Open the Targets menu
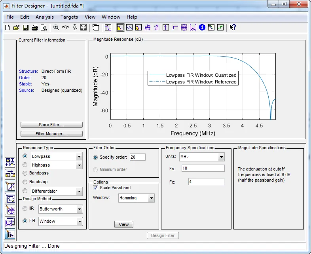The height and width of the screenshot is (254, 311). click(69, 17)
